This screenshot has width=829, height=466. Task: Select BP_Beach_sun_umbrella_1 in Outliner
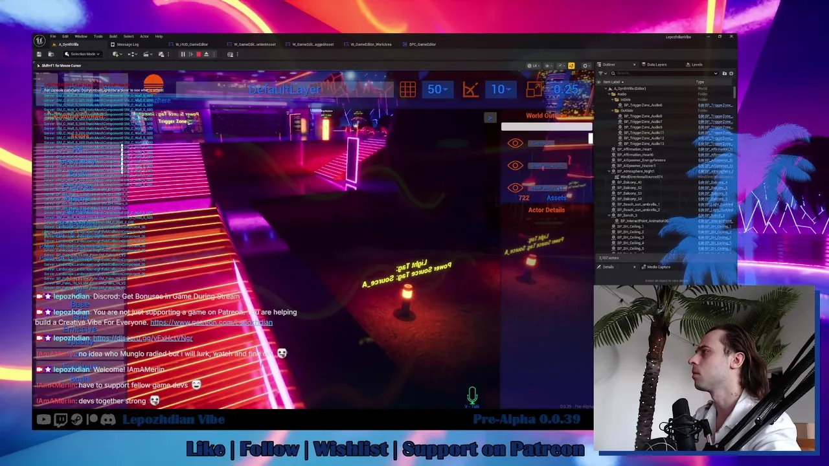(x=638, y=205)
